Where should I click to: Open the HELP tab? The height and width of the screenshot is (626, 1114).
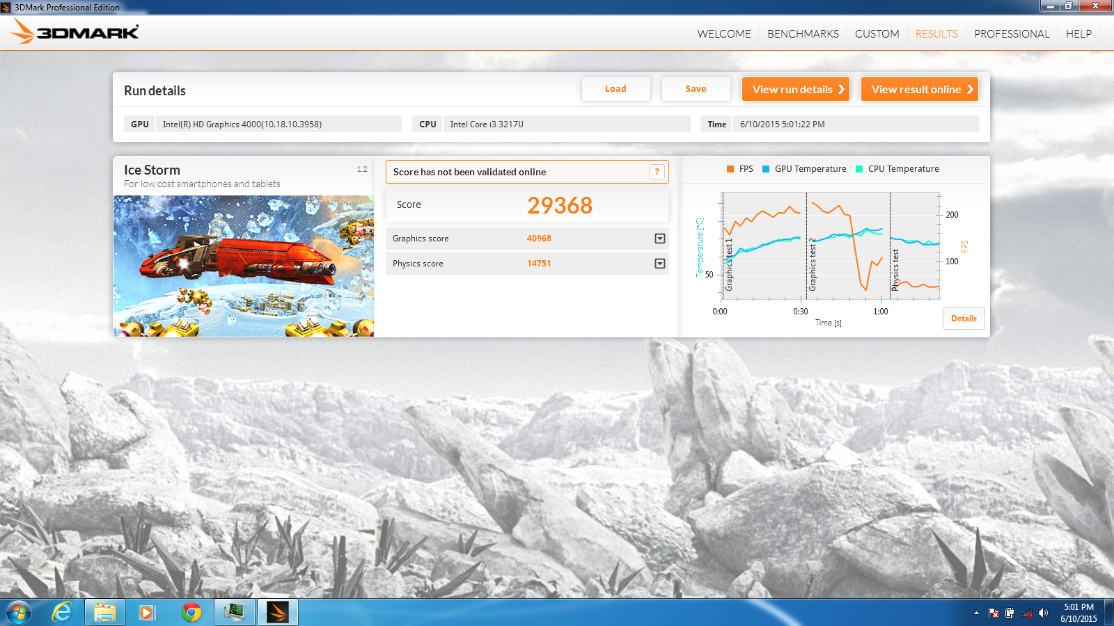tap(1078, 33)
